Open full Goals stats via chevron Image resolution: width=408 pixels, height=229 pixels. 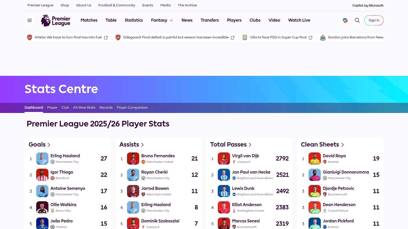click(x=49, y=145)
